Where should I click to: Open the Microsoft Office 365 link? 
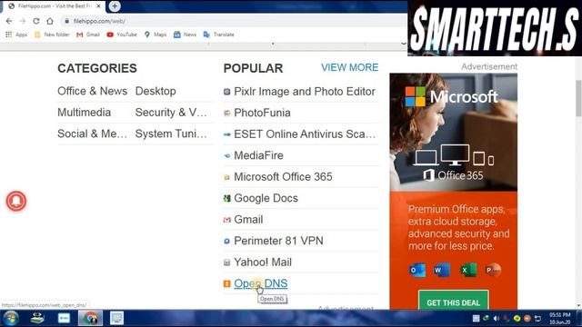(283, 177)
